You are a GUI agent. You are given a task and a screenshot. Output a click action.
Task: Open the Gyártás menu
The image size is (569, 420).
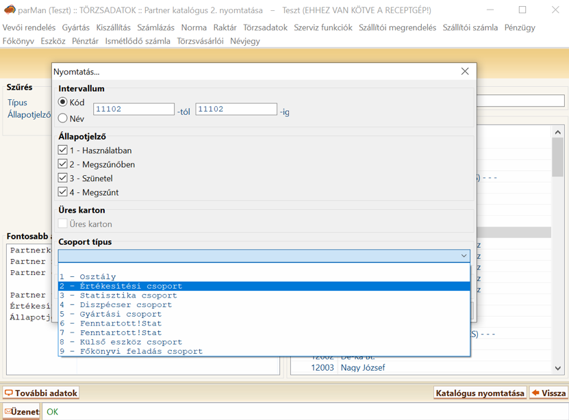point(75,27)
